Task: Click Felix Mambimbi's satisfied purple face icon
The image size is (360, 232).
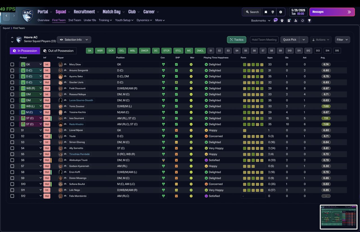Action: click(206, 196)
